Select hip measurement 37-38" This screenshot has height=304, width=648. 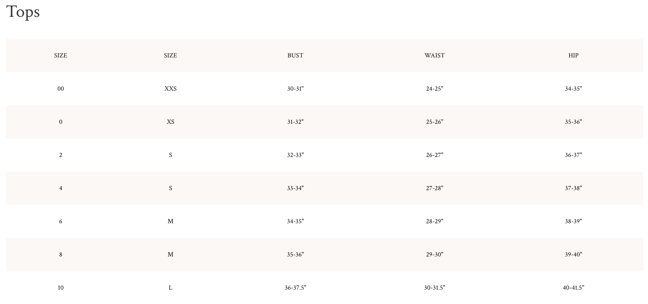point(573,188)
